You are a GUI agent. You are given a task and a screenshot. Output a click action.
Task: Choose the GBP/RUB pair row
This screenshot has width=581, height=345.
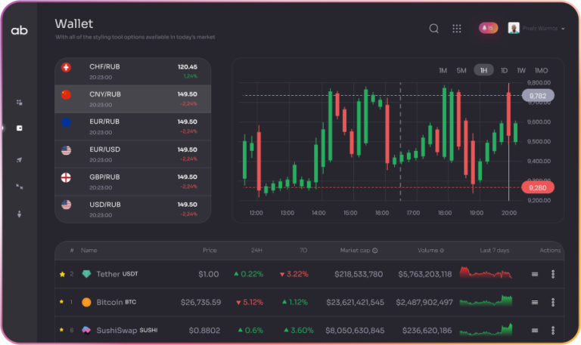(132, 181)
